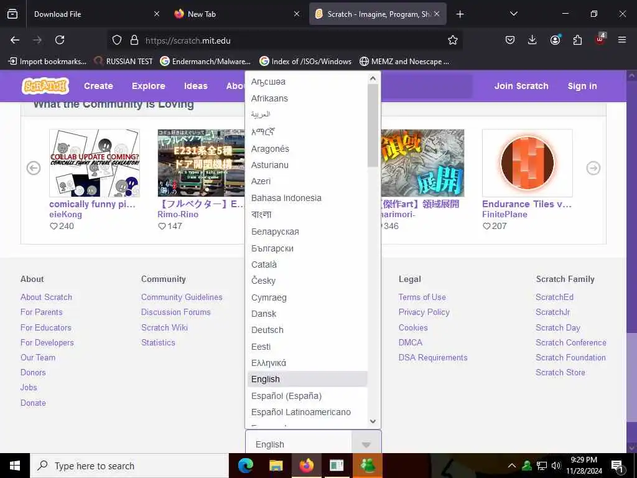Open the FinitePlane author link
The image size is (637, 478).
(504, 214)
